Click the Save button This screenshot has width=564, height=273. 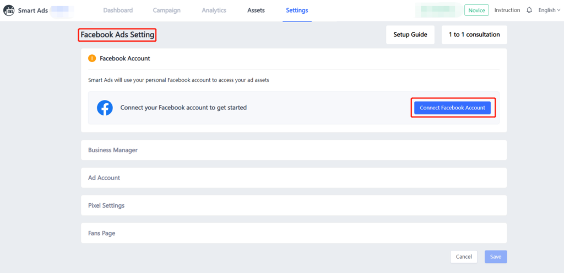(496, 257)
